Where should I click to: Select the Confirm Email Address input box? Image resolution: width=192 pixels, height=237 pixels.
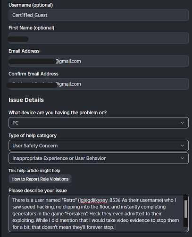(x=99, y=84)
